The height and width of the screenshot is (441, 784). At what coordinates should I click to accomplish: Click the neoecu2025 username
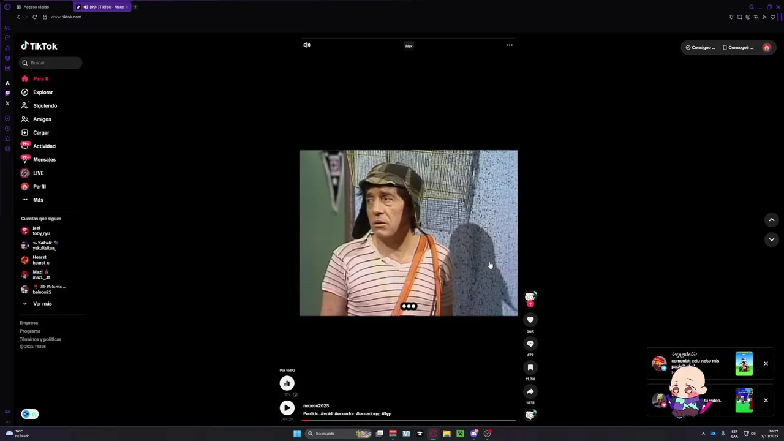point(316,406)
